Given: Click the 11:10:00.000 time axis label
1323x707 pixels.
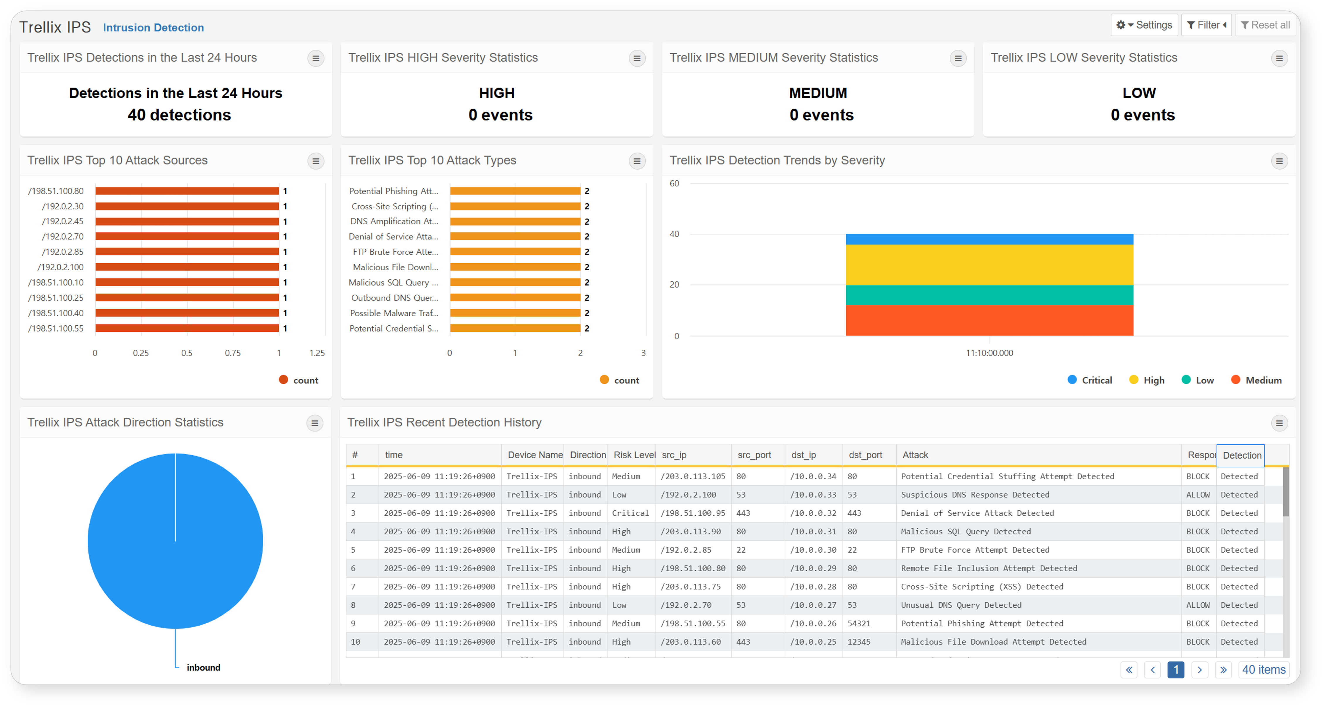Looking at the screenshot, I should click(x=989, y=353).
